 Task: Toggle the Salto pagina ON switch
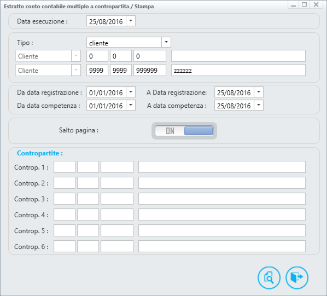184,131
